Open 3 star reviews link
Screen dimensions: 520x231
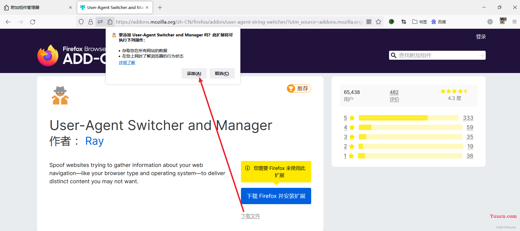(x=349, y=137)
